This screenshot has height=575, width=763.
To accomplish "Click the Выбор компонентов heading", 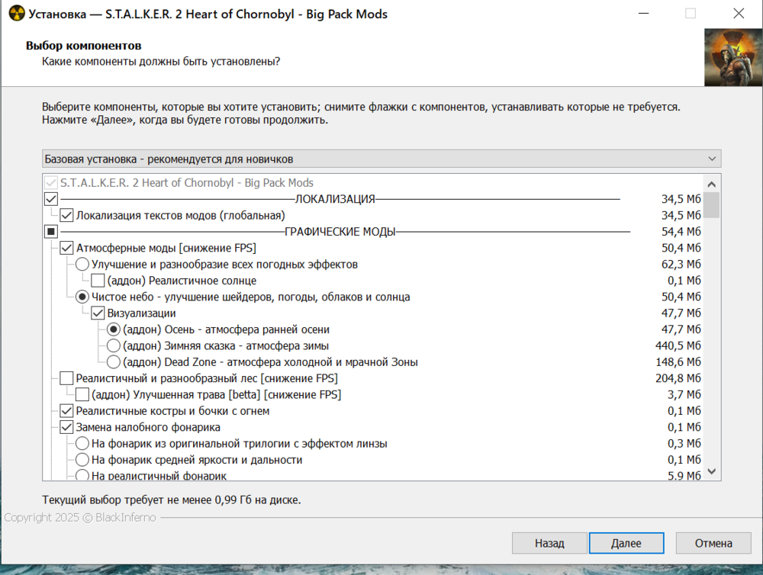I will coord(84,46).
